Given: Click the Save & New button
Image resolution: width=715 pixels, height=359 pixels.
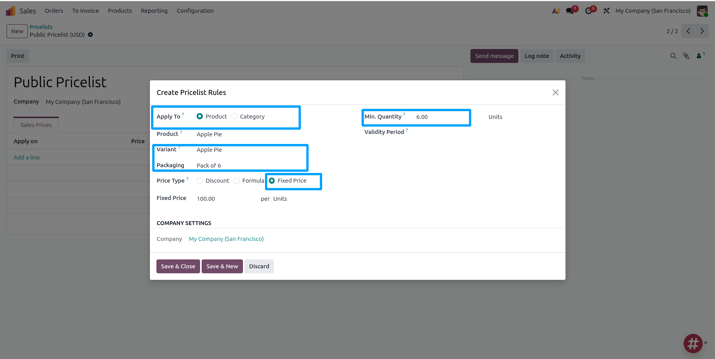Looking at the screenshot, I should coord(222,266).
